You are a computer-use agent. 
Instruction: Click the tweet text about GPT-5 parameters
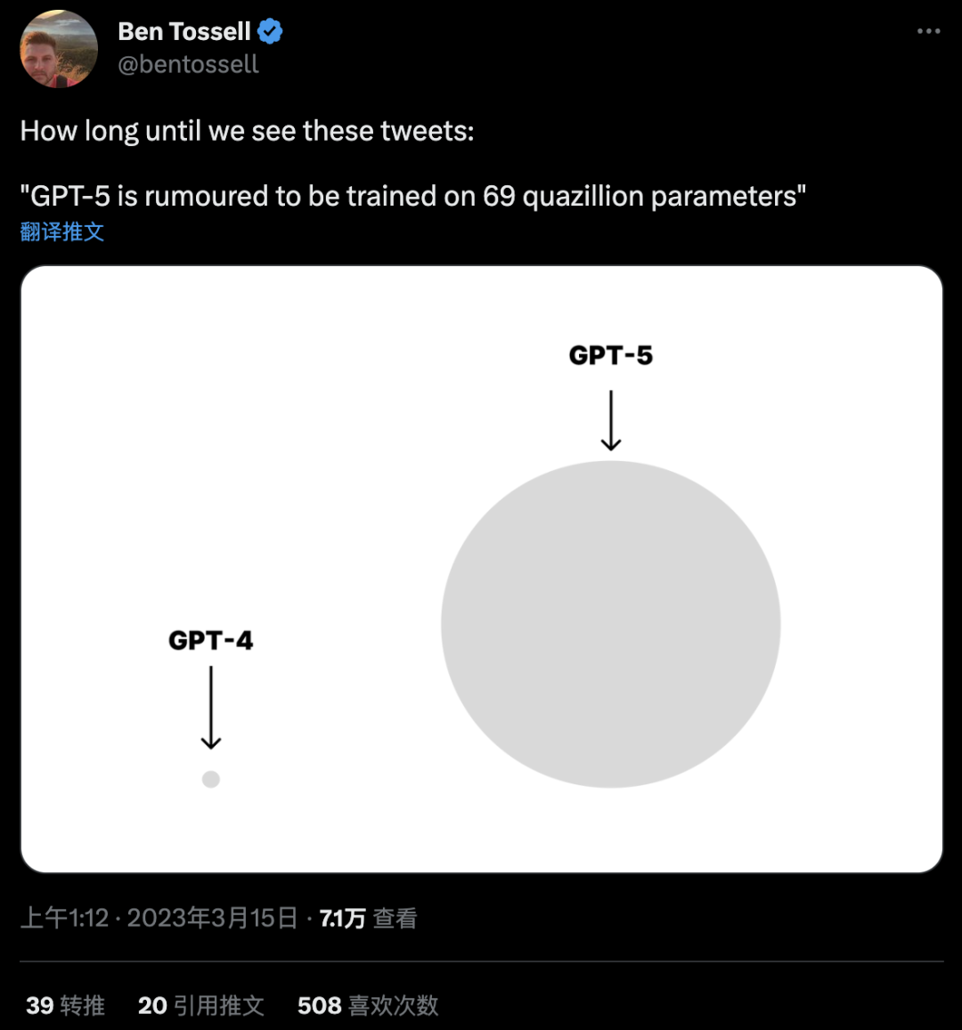pos(412,196)
